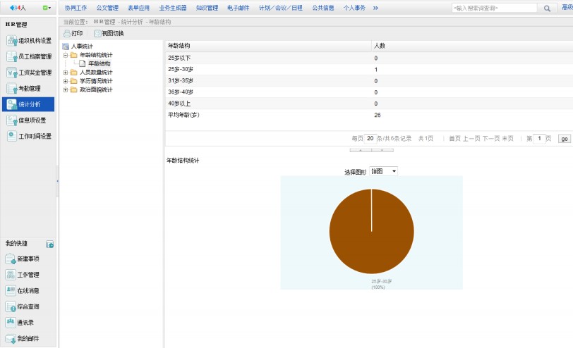Click the 人事统计 root node
The height and width of the screenshot is (348, 573).
(x=82, y=46)
